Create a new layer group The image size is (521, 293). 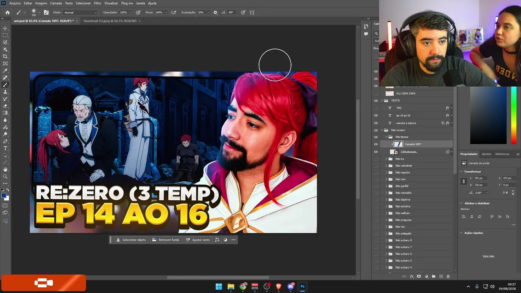point(433,276)
